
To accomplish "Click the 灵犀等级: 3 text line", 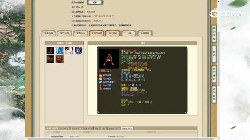I will click(x=136, y=70).
